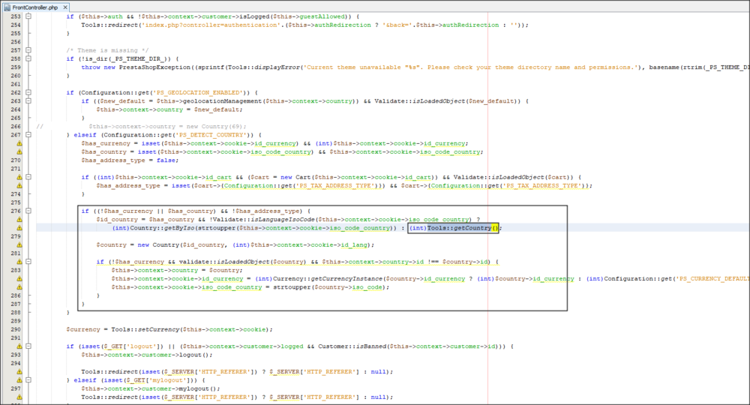Click '$this->context->country = $country;' on line 283
The height and width of the screenshot is (405, 750).
(x=177, y=271)
